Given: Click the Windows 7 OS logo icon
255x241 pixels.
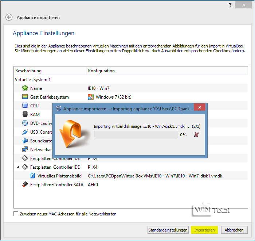Looking at the screenshot, I should click(91, 97).
